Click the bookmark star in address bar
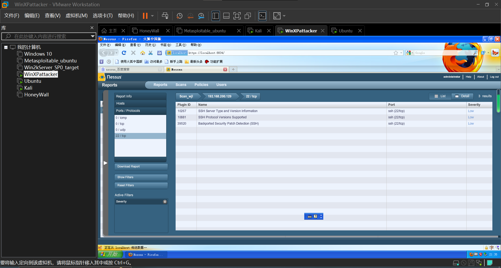 point(396,53)
